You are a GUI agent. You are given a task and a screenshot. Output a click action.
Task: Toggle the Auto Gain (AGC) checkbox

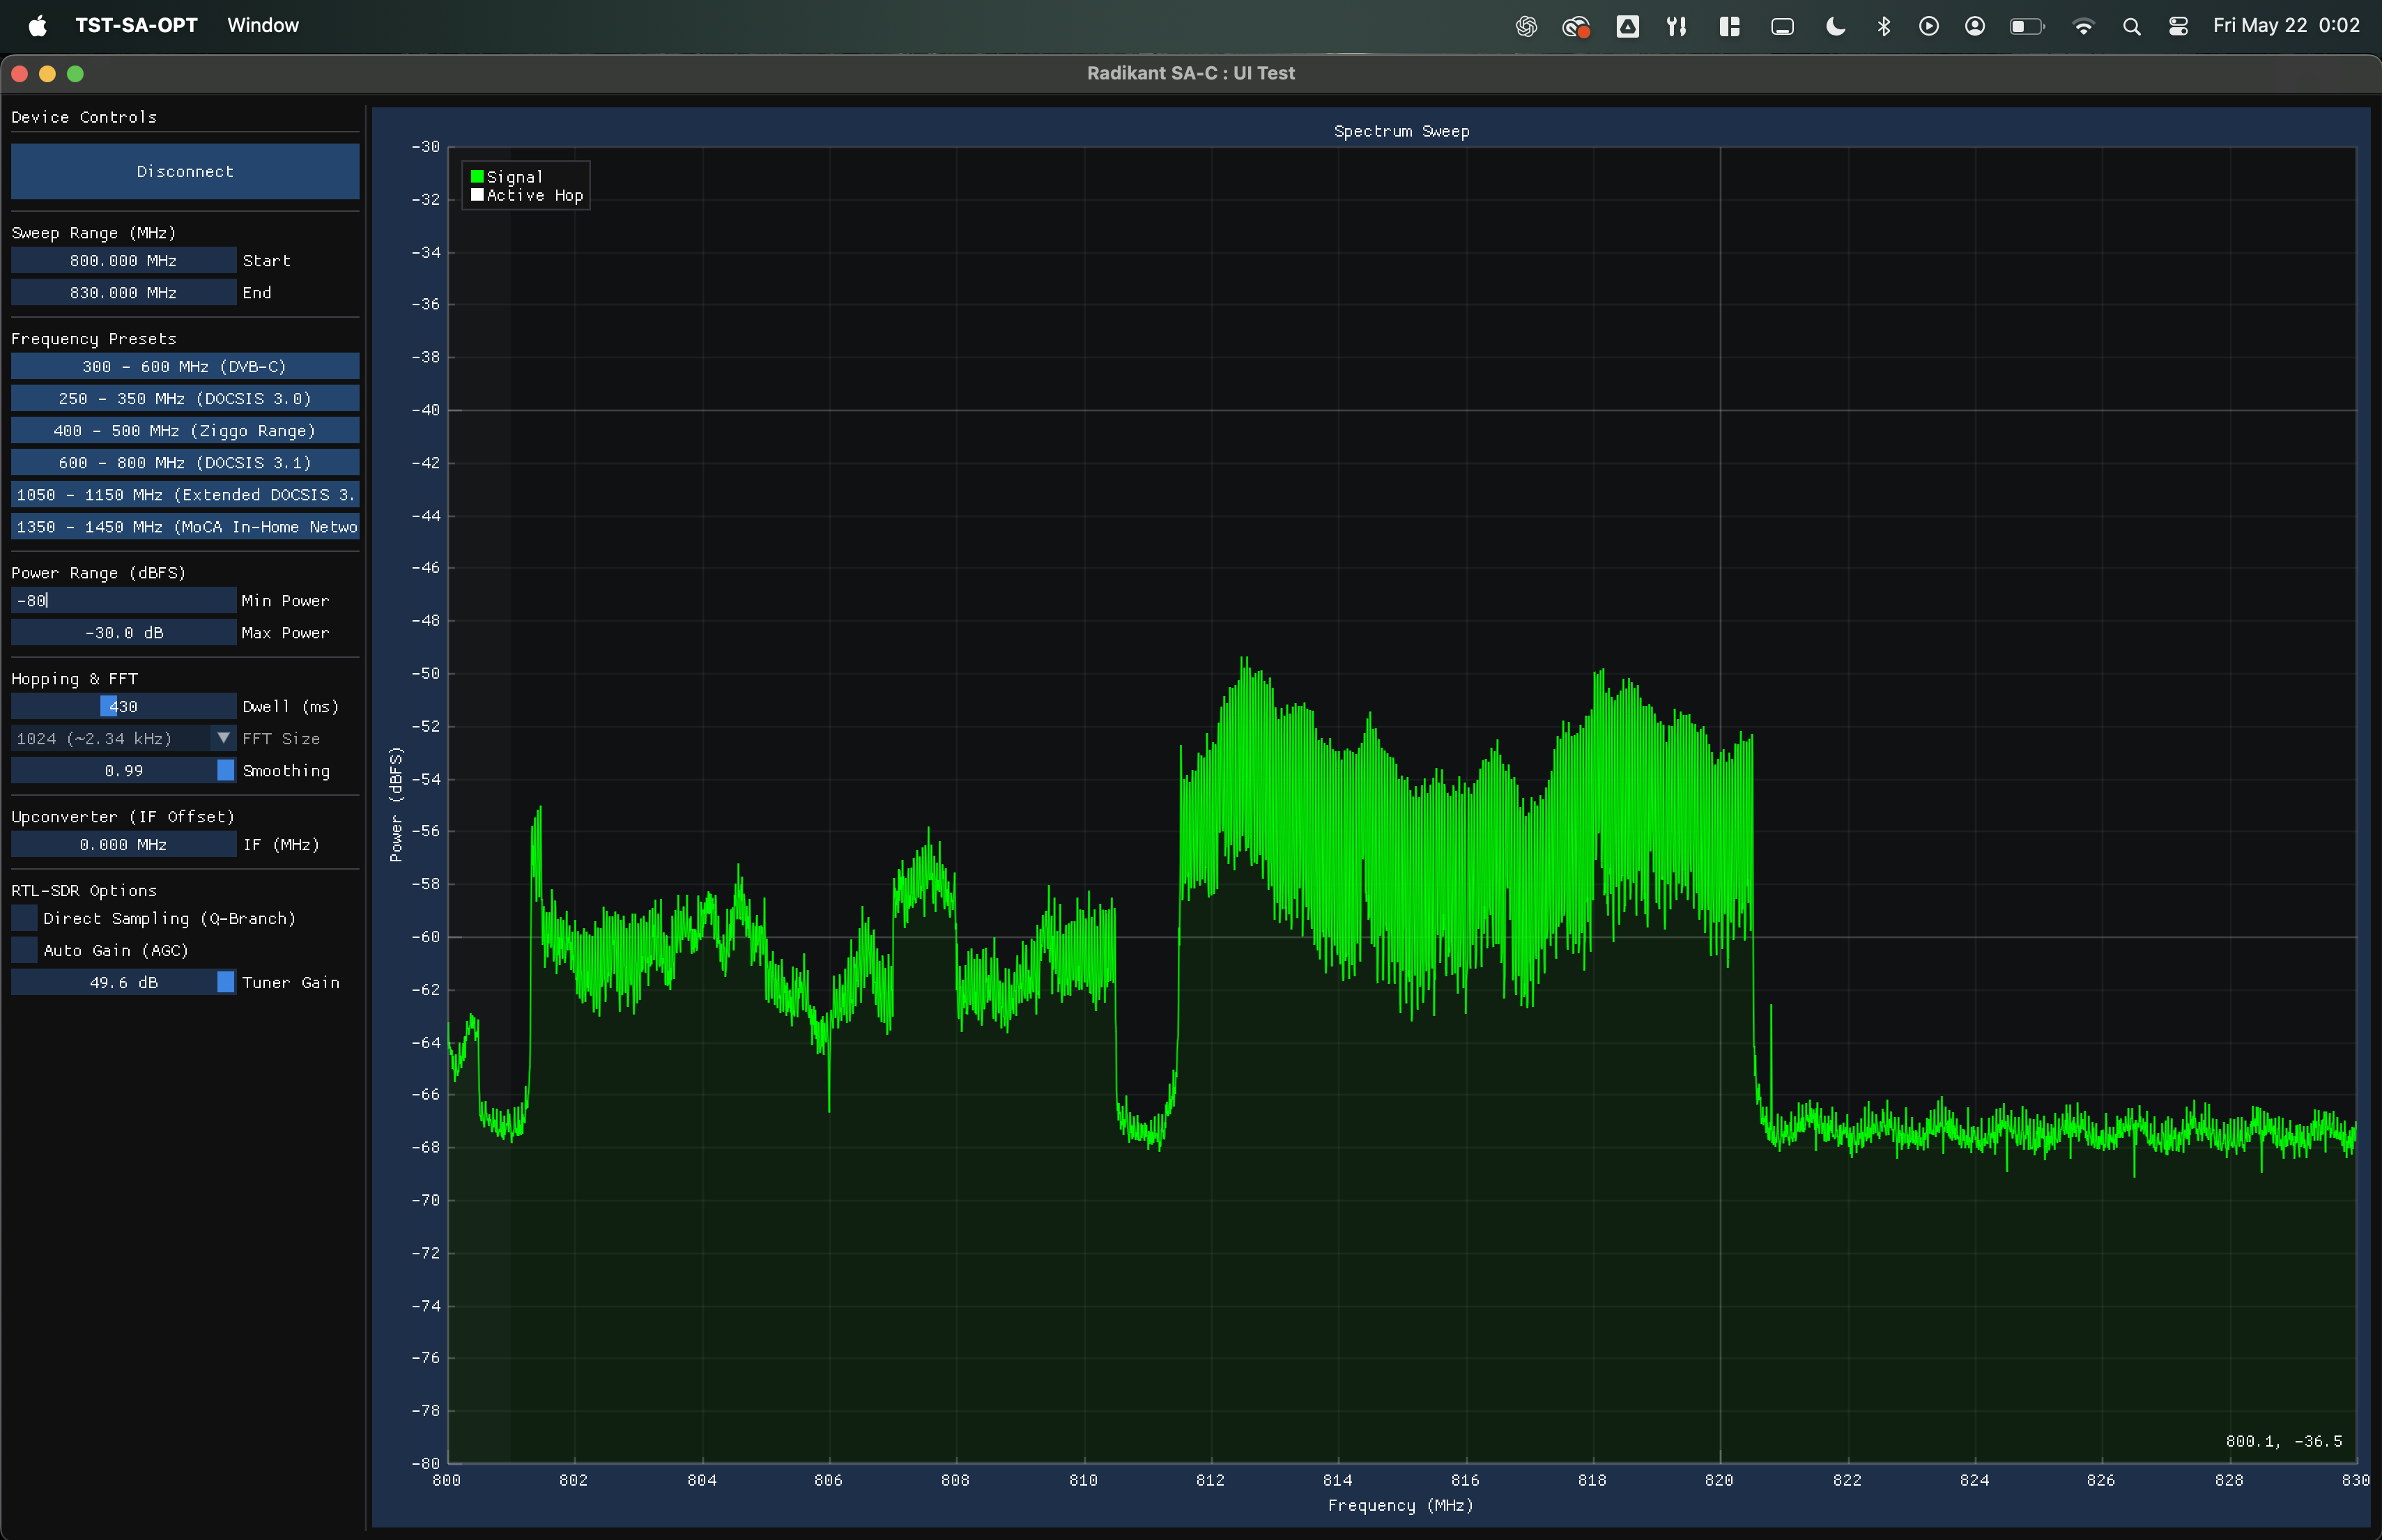[x=24, y=950]
